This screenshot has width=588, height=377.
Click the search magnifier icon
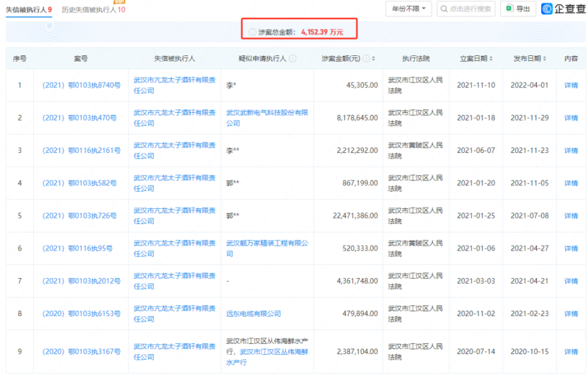tap(444, 9)
